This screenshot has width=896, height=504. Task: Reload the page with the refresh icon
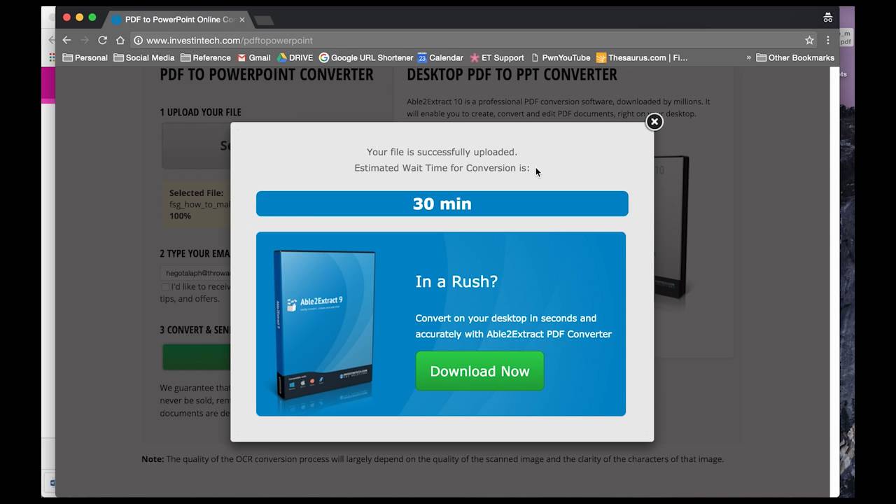(x=102, y=40)
